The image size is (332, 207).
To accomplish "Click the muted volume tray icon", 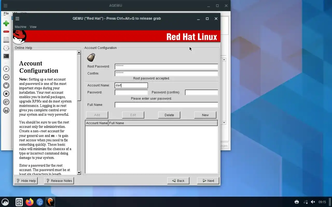I will click(x=313, y=202).
